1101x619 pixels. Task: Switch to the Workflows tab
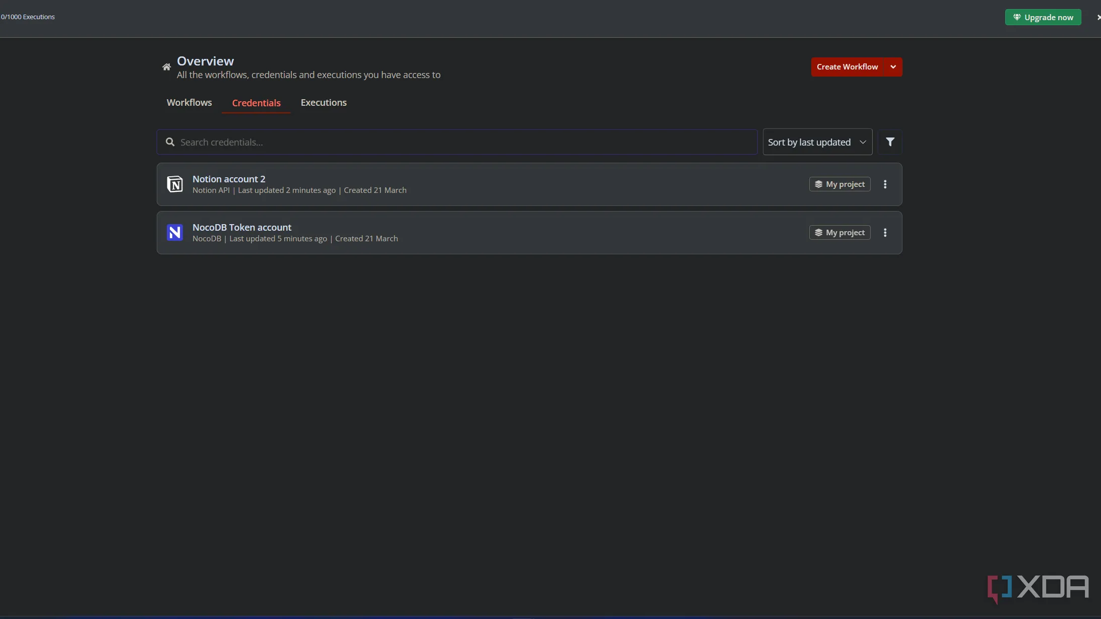189,103
